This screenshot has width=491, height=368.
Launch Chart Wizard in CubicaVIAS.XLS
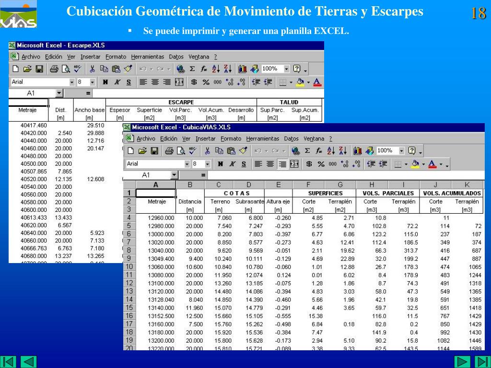(357, 151)
